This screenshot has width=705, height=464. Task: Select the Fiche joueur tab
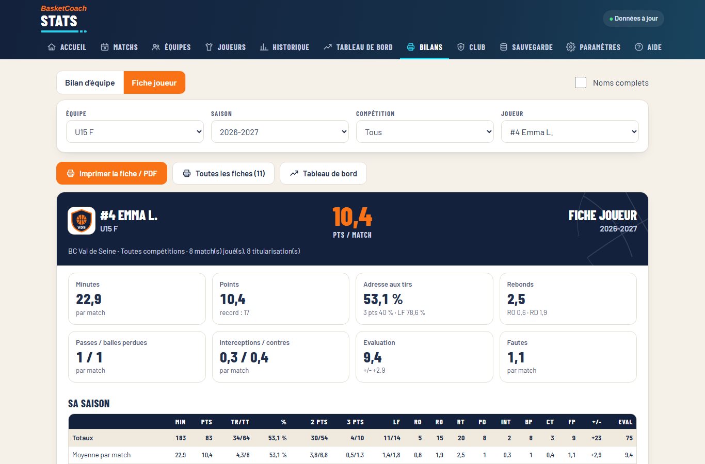[x=154, y=82]
